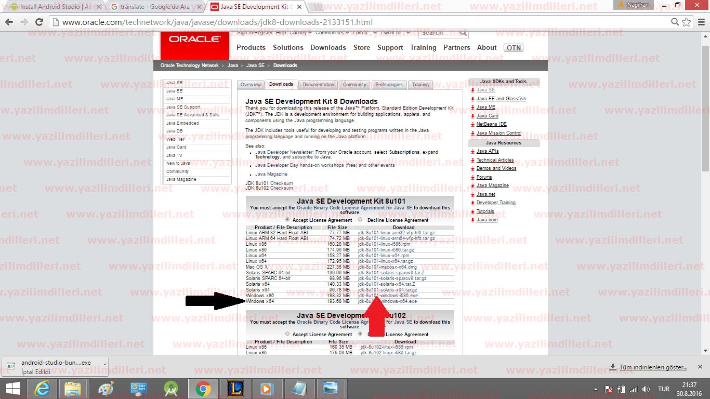Expand the 'I am a...' dropdown
This screenshot has width=710, height=399.
[x=364, y=33]
